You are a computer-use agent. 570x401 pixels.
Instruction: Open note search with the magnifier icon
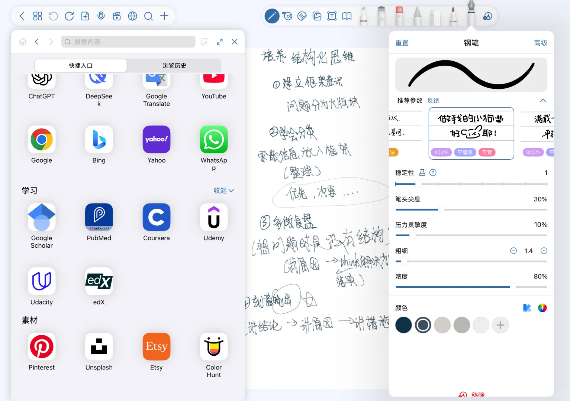pyautogui.click(x=148, y=16)
